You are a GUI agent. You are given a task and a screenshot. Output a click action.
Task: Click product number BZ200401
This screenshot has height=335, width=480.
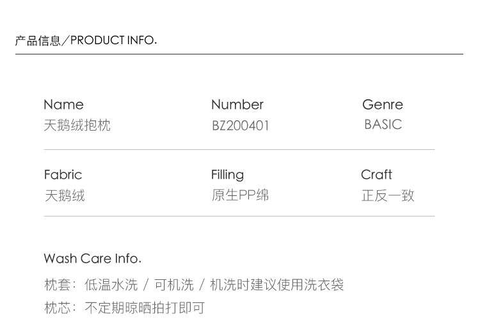(240, 126)
